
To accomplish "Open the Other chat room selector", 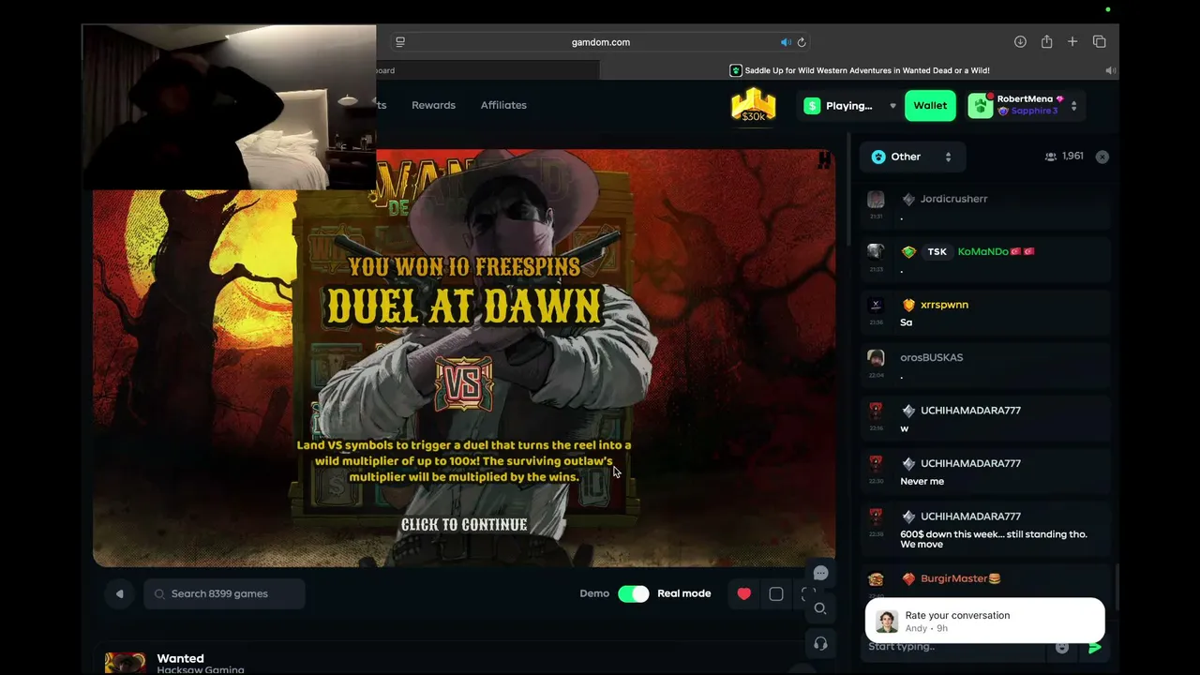I will coord(911,157).
